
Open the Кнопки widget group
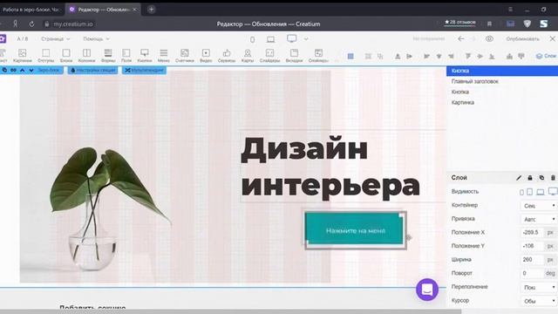point(145,56)
